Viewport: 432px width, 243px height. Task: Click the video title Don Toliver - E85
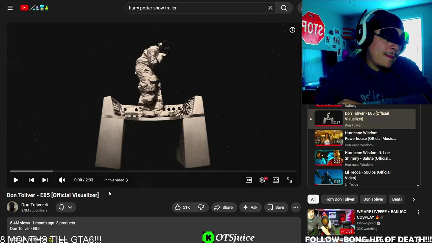coord(53,195)
